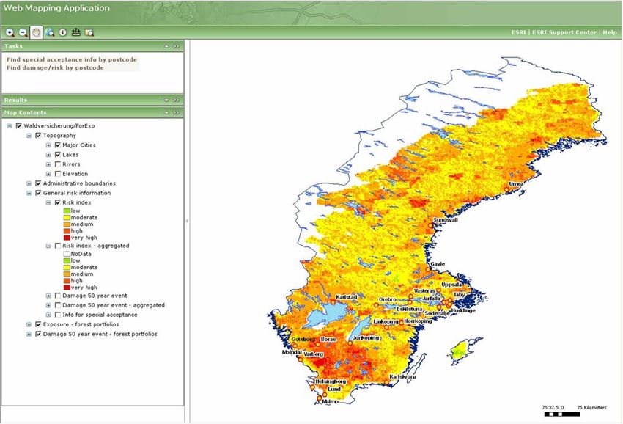Screen dimensions: 623x424
Task: Open the Help menu link
Action: [610, 33]
